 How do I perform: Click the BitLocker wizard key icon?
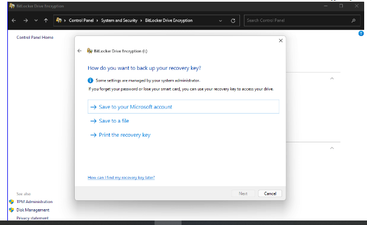pos(90,51)
